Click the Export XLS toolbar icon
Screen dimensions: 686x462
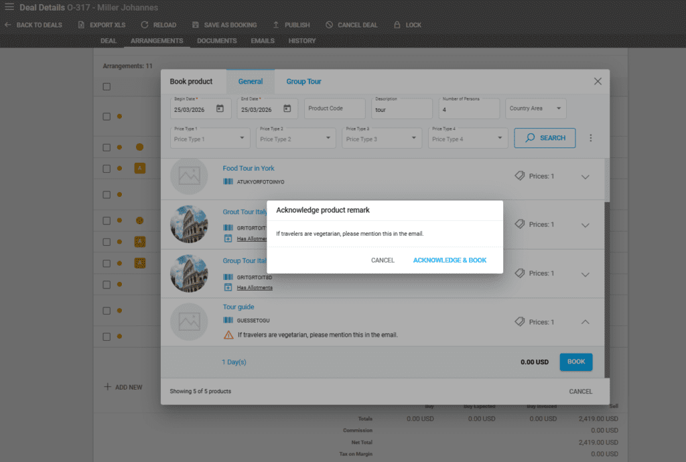click(82, 25)
